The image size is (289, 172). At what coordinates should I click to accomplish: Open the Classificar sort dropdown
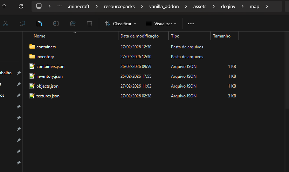tap(121, 23)
